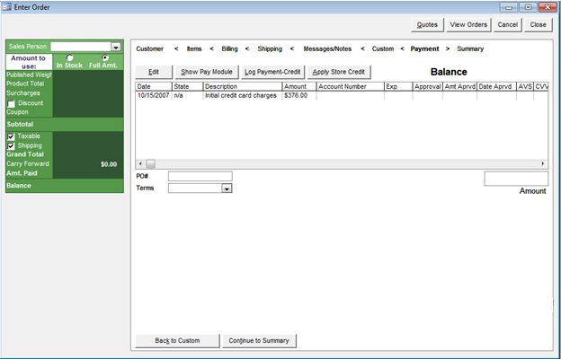Click the right arrow of horizontal scrollbar

pyautogui.click(x=543, y=163)
